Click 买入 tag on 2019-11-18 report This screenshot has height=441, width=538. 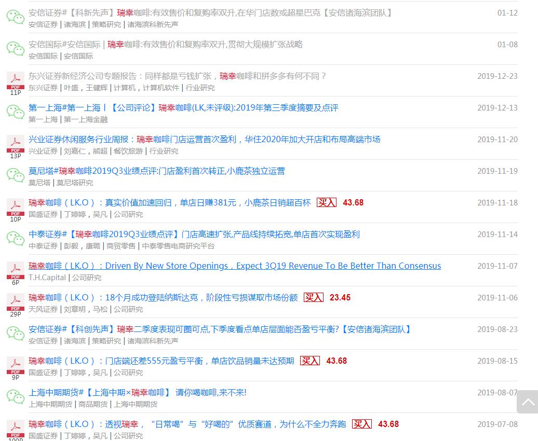pos(326,203)
